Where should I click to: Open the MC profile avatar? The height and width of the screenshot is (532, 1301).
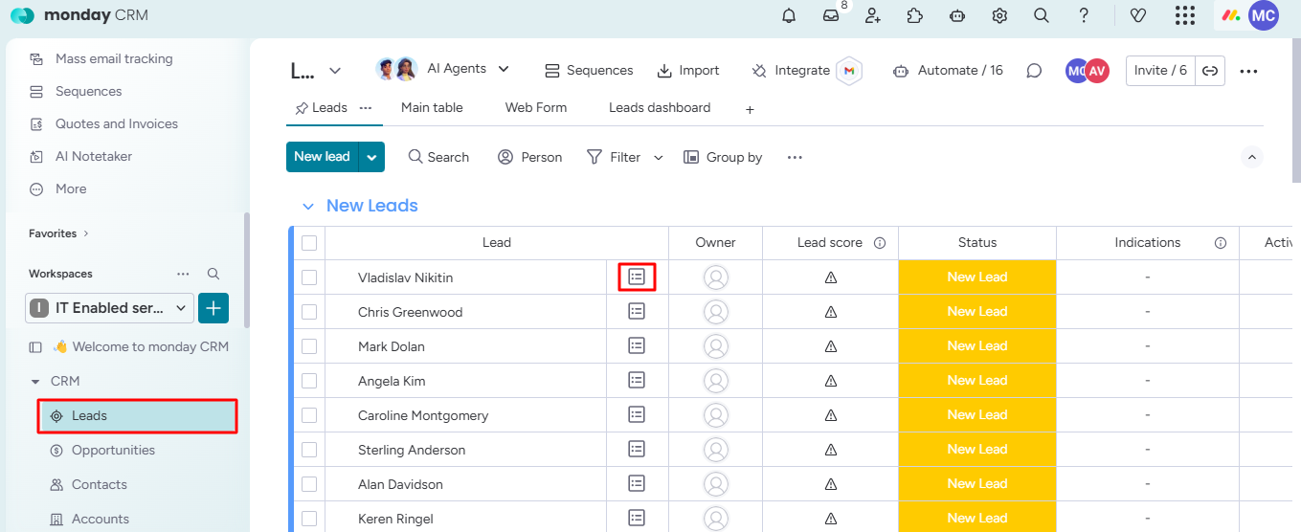click(1264, 15)
